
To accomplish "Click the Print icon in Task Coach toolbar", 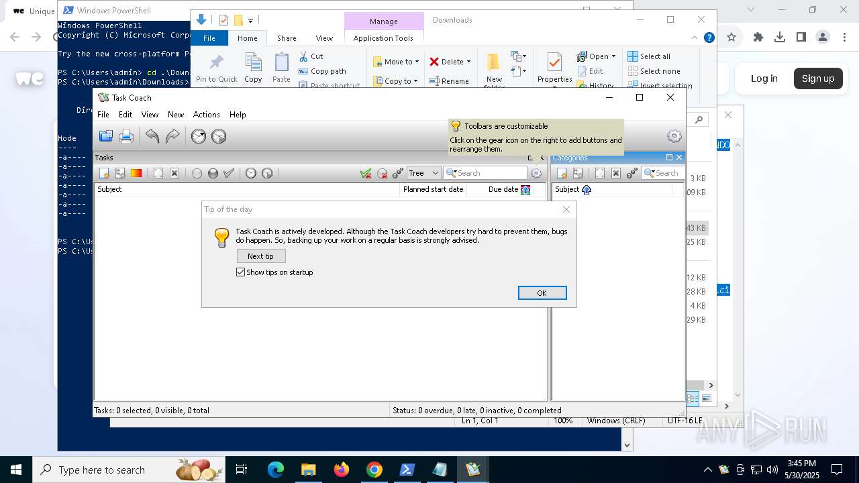I will coord(126,137).
